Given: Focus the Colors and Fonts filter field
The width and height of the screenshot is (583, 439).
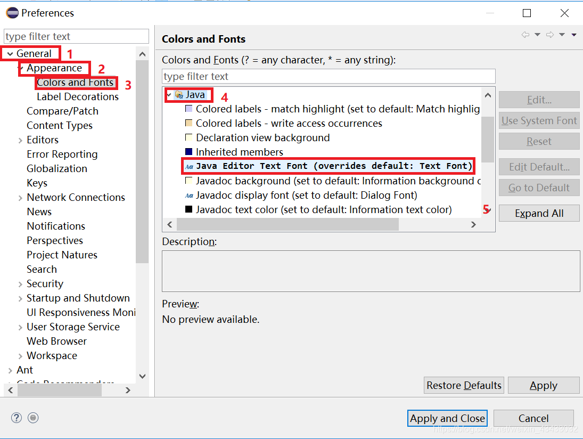Looking at the screenshot, I should 329,76.
